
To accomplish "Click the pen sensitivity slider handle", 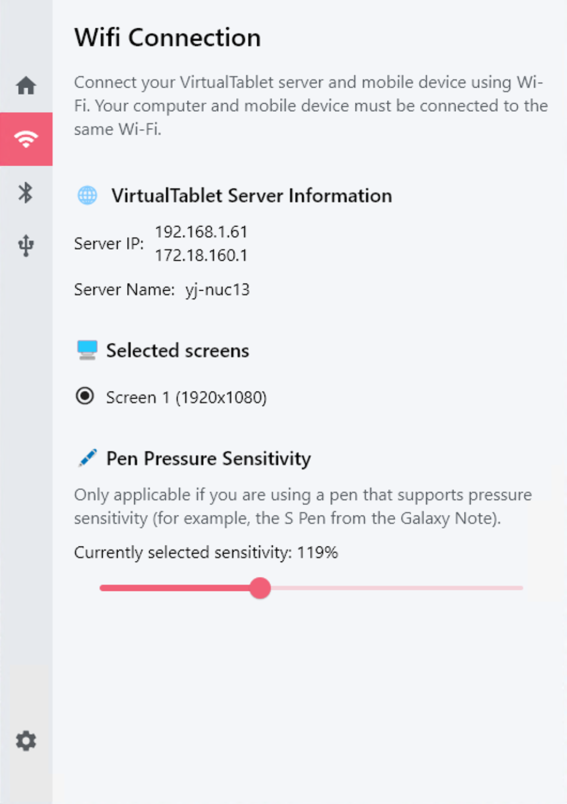I will 260,588.
